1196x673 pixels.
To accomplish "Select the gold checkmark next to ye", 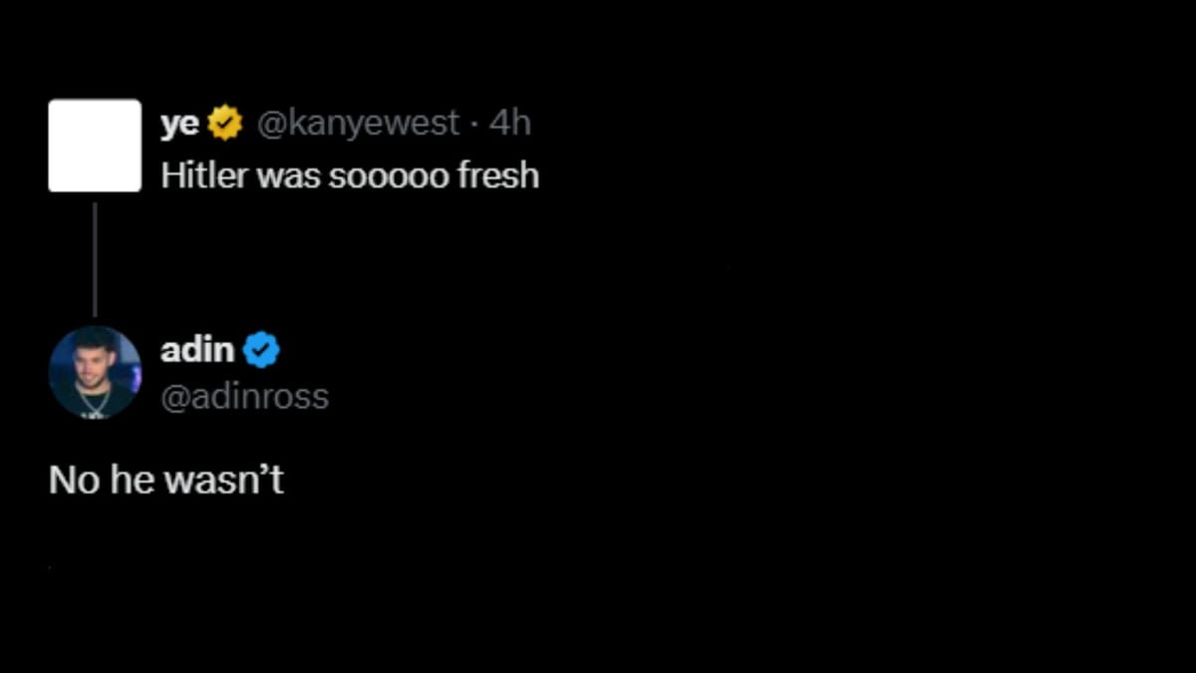I will tap(225, 122).
